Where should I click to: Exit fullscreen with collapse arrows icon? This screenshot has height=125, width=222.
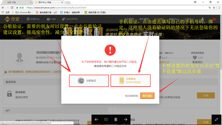[x=216, y=120]
